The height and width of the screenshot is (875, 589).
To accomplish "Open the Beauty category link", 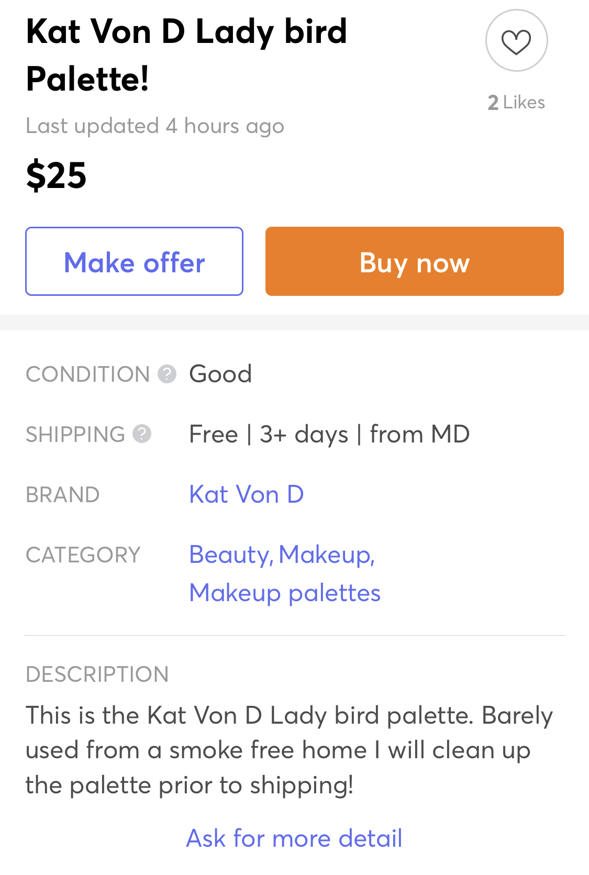I will click(x=231, y=555).
